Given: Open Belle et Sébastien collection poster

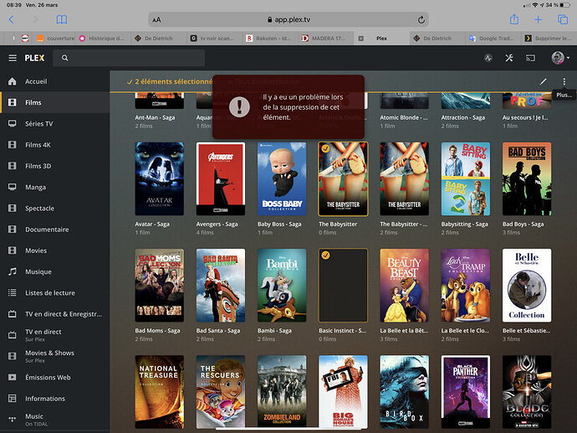Looking at the screenshot, I should 527,286.
